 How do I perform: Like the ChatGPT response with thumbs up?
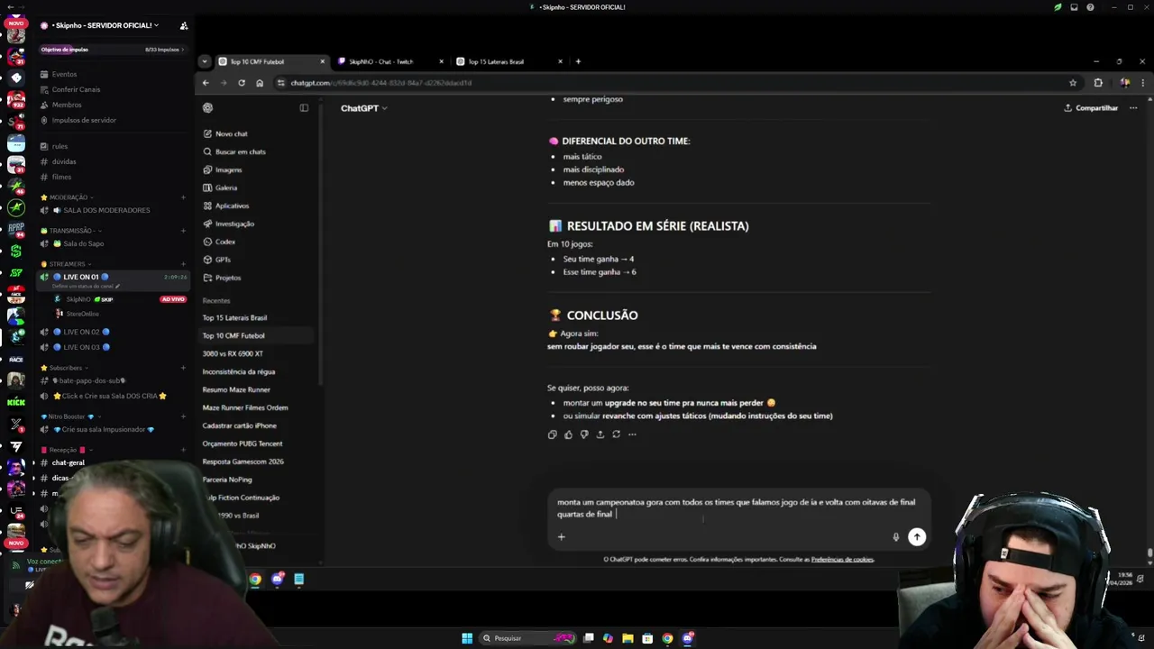pos(568,434)
